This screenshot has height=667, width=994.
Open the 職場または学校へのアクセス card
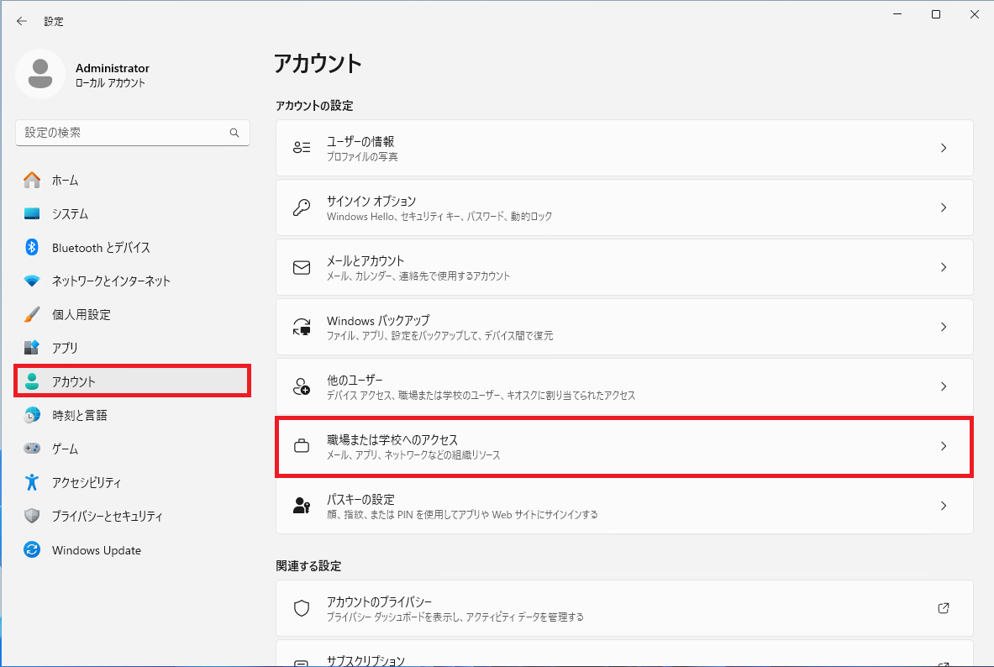(624, 446)
